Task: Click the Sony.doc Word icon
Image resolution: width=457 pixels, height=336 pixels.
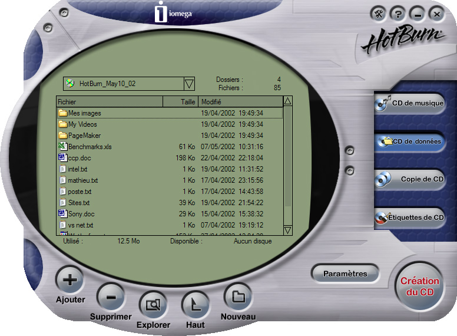Action: coord(62,214)
